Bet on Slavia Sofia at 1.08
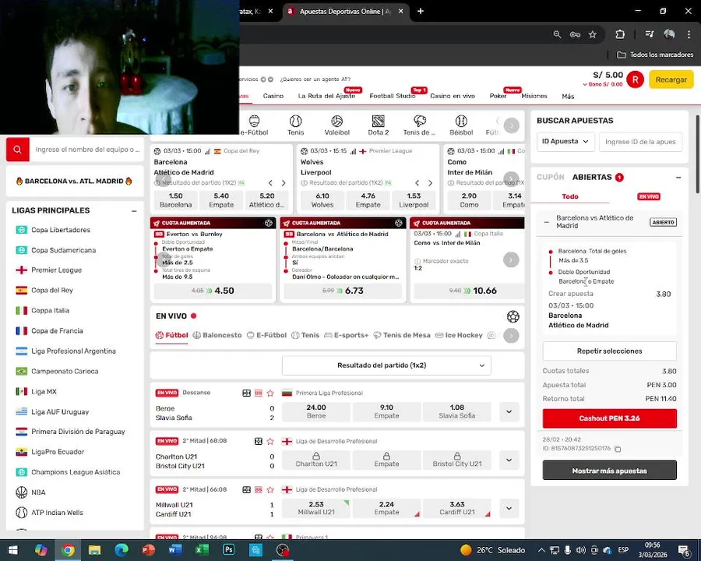 click(x=457, y=411)
